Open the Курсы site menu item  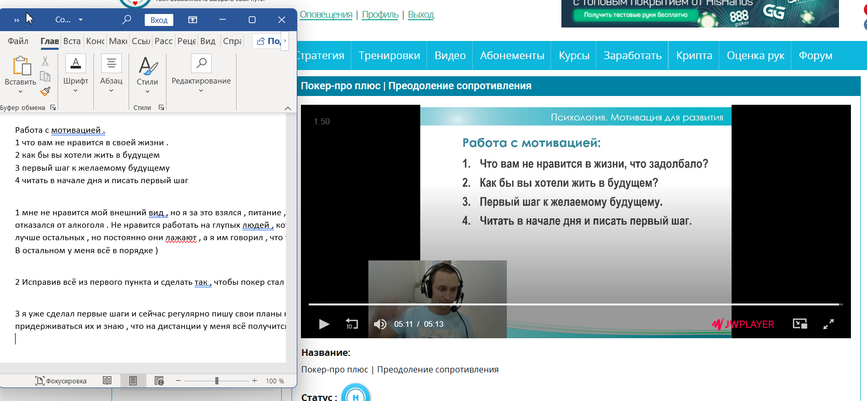point(574,56)
